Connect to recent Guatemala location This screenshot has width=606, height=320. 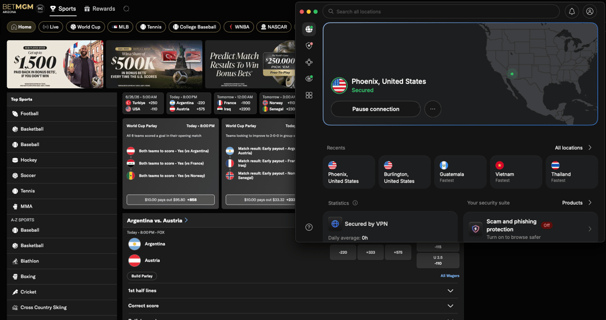pyautogui.click(x=460, y=172)
